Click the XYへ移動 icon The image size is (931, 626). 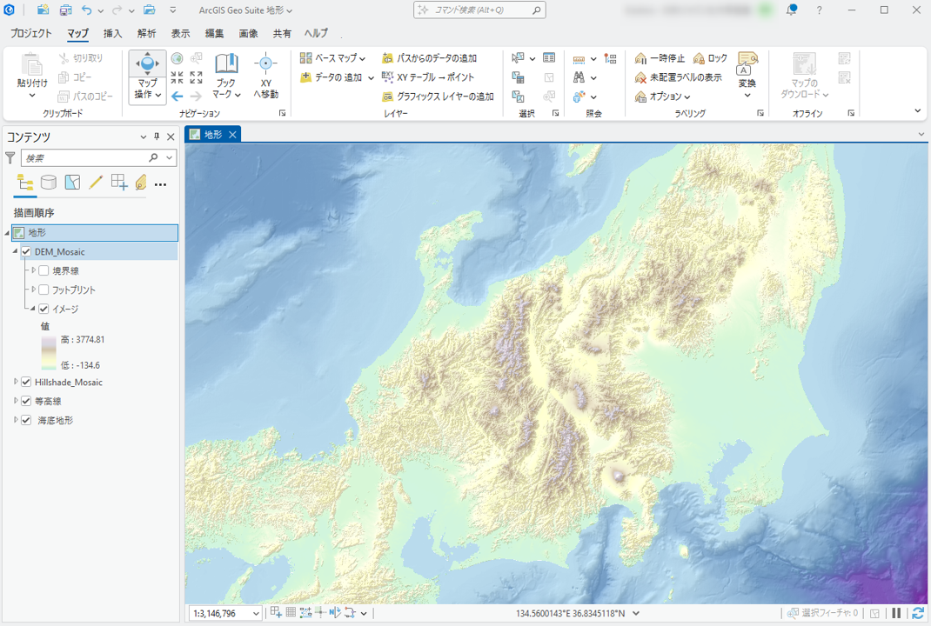pos(265,64)
